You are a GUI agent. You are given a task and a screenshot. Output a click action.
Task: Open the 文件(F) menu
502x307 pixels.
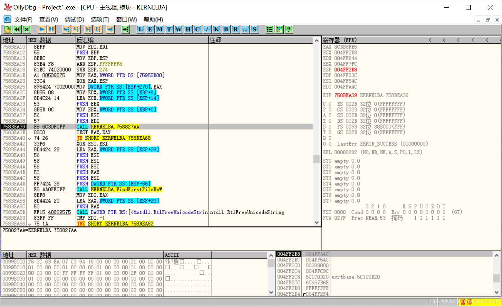pyautogui.click(x=23, y=20)
